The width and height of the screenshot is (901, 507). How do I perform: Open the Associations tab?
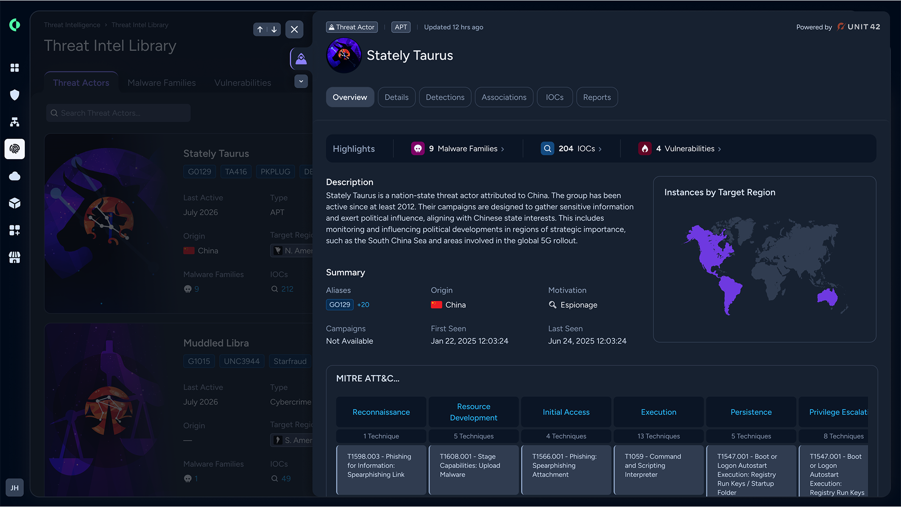pyautogui.click(x=504, y=97)
